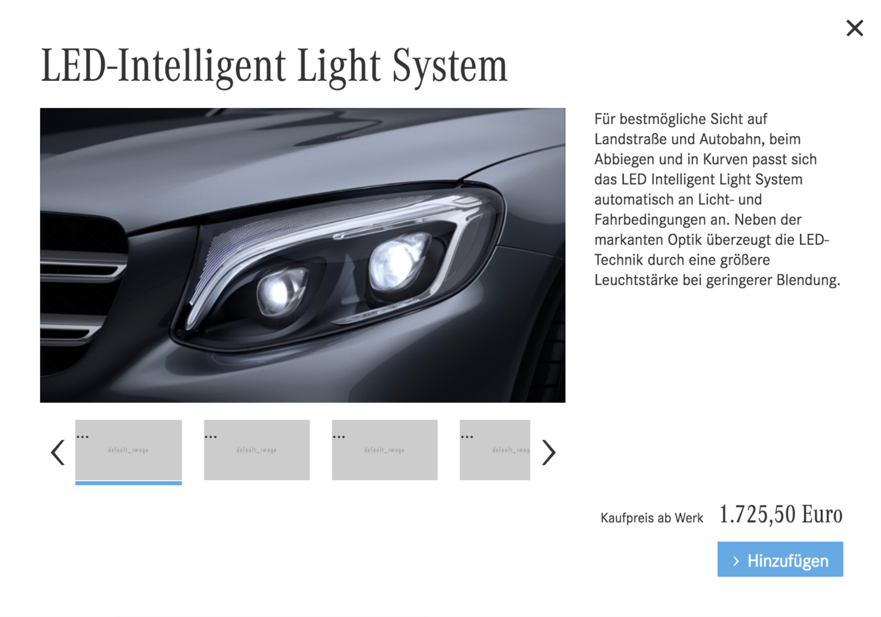The width and height of the screenshot is (881, 617).
Task: Select the first highlighted default_image thumbnail
Action: click(x=128, y=450)
